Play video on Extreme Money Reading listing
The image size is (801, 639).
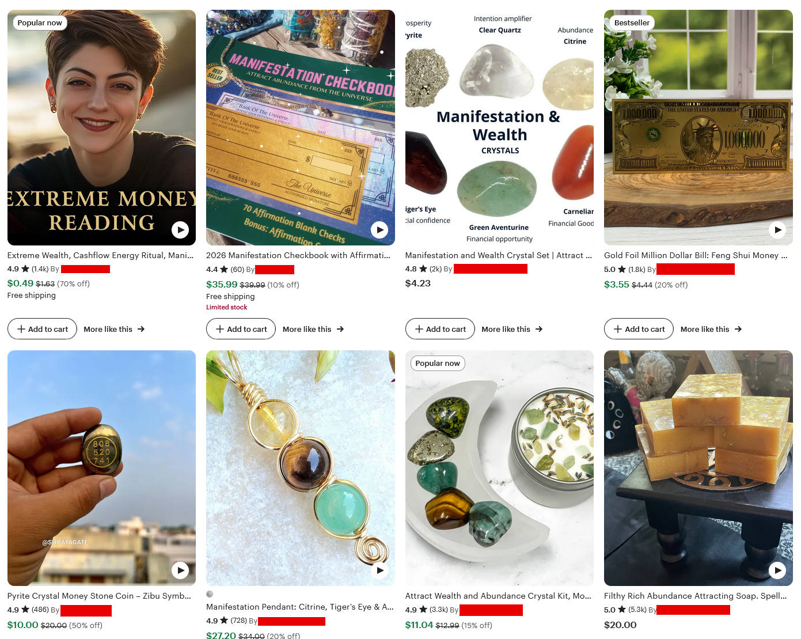pos(180,230)
